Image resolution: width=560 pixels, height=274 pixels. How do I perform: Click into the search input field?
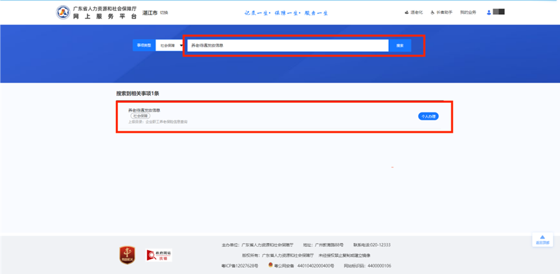click(x=287, y=46)
